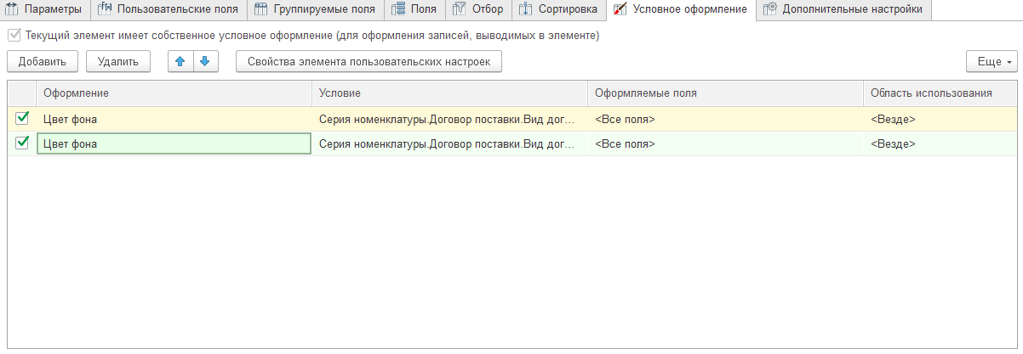Click the Пользовательские поля tab icon
The width and height of the screenshot is (1023, 354).
[x=104, y=10]
